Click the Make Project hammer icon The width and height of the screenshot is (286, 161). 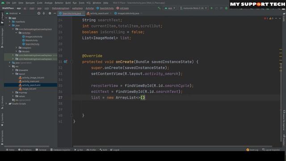(x=159, y=8)
